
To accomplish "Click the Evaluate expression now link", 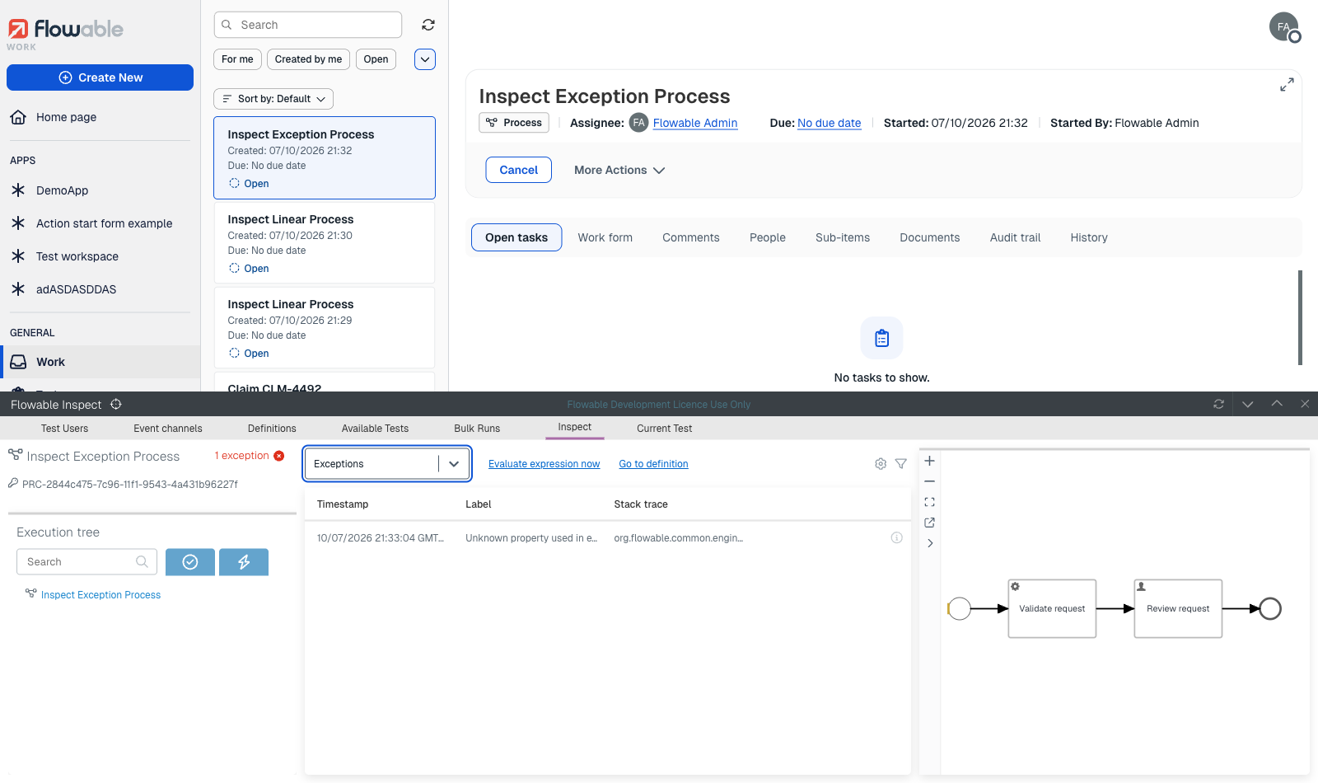I will pyautogui.click(x=544, y=464).
